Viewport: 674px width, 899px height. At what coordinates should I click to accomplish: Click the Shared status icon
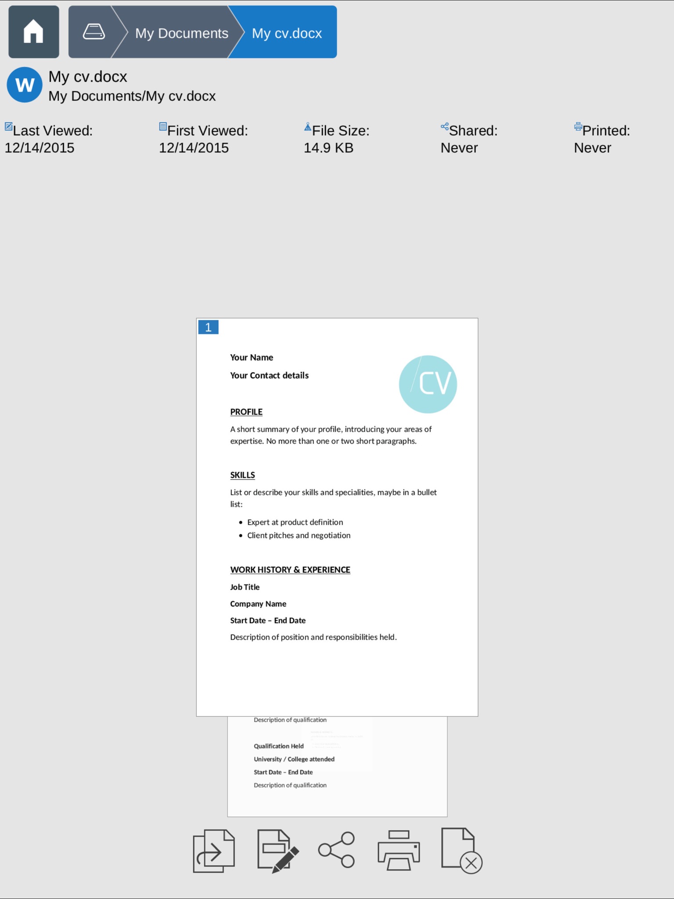click(x=445, y=127)
